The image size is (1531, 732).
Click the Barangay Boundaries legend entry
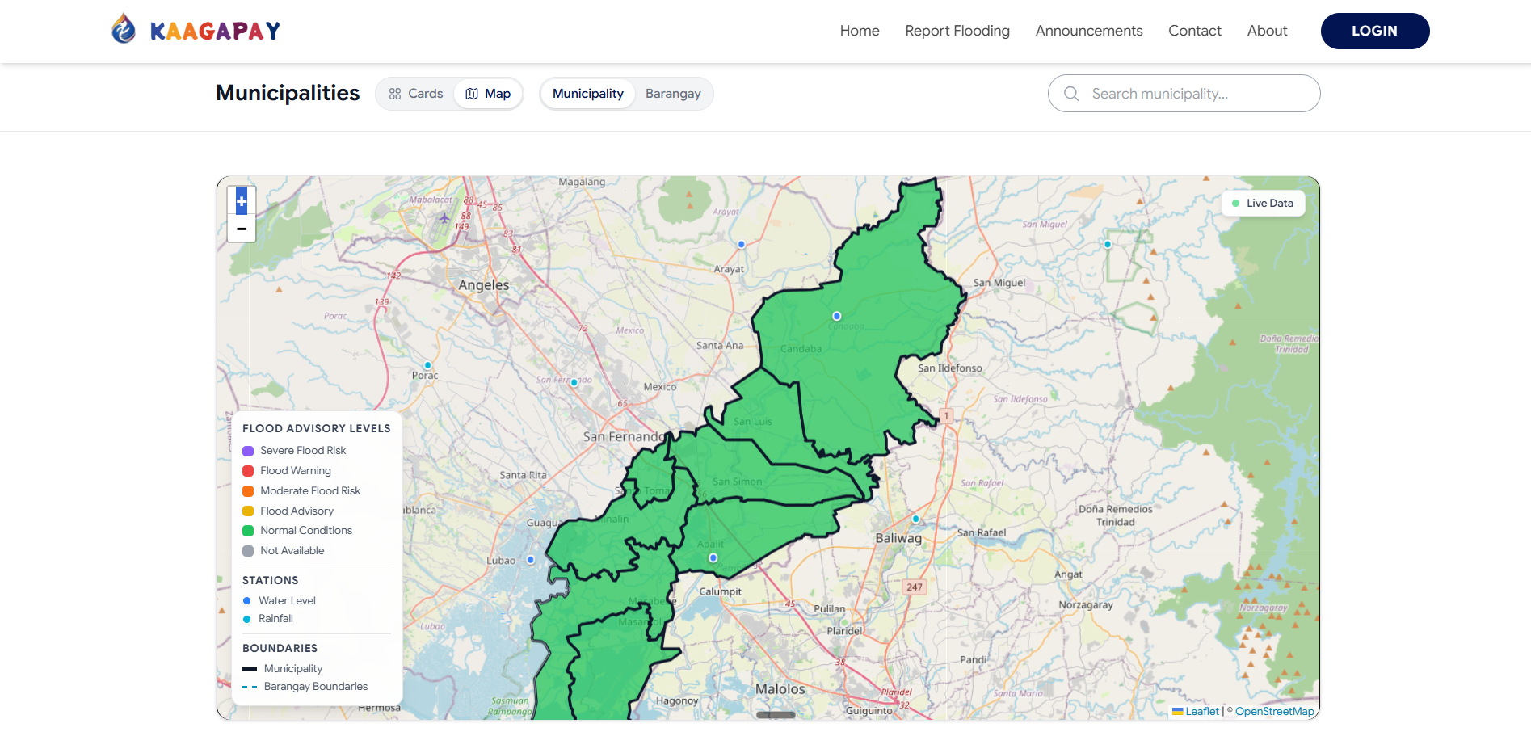305,686
